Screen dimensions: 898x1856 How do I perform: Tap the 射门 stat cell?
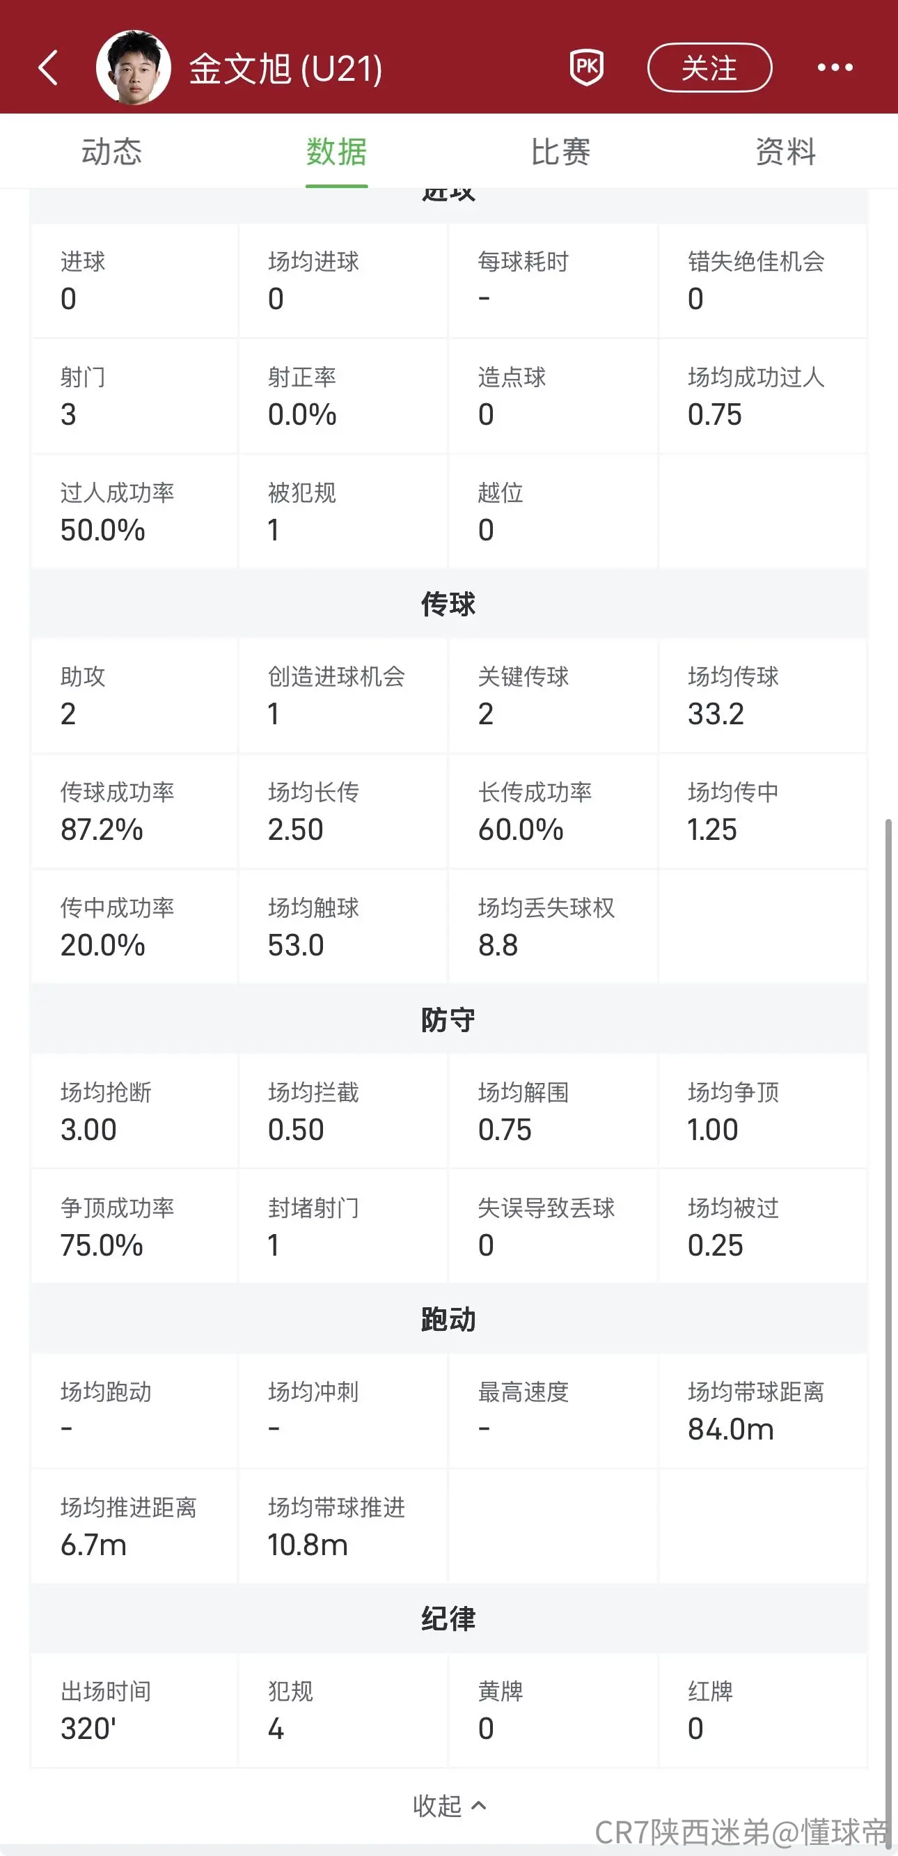point(134,396)
